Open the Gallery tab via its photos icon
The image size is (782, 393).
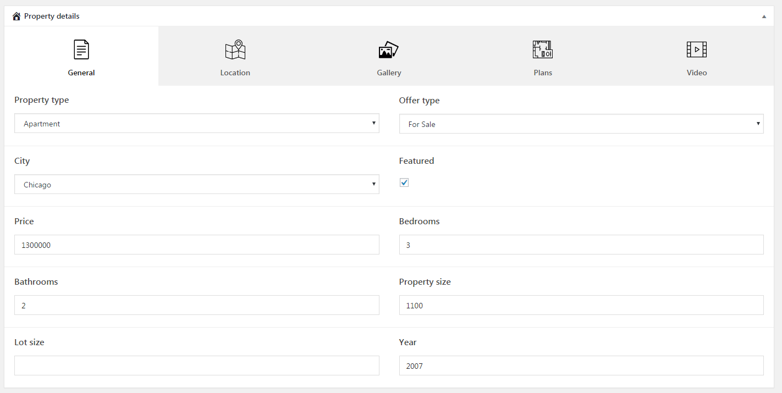389,50
